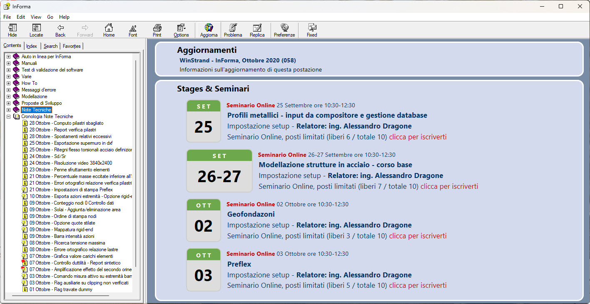
Task: Click the InForma application icon in title bar
Action: coord(7,6)
